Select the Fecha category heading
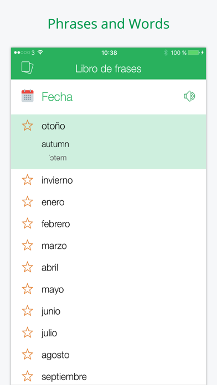Screen dimensions: 217x385 point(57,96)
